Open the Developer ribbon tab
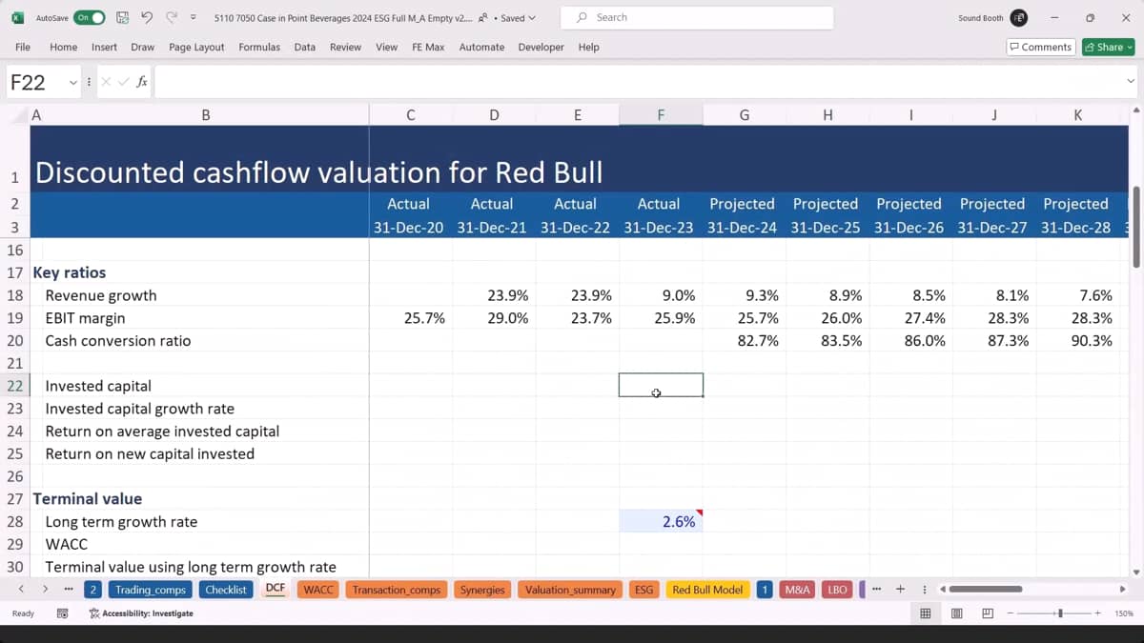 [x=541, y=47]
